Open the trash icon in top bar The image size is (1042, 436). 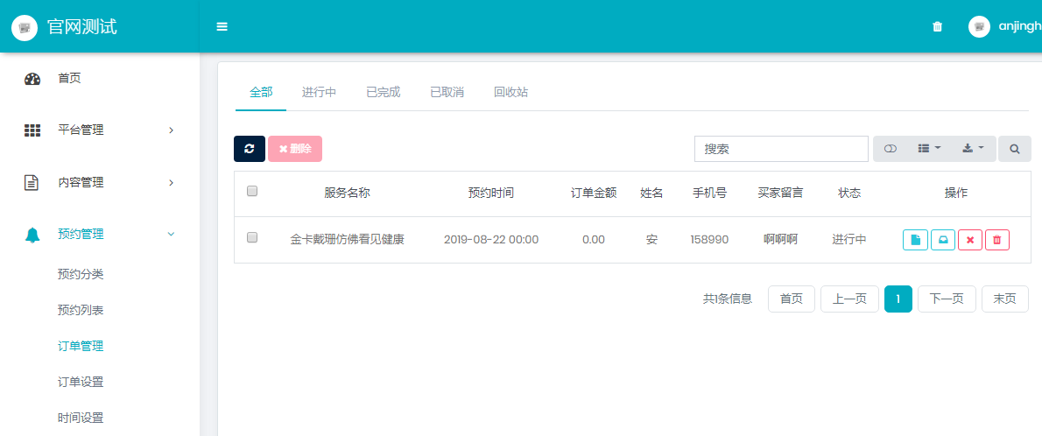[x=937, y=26]
